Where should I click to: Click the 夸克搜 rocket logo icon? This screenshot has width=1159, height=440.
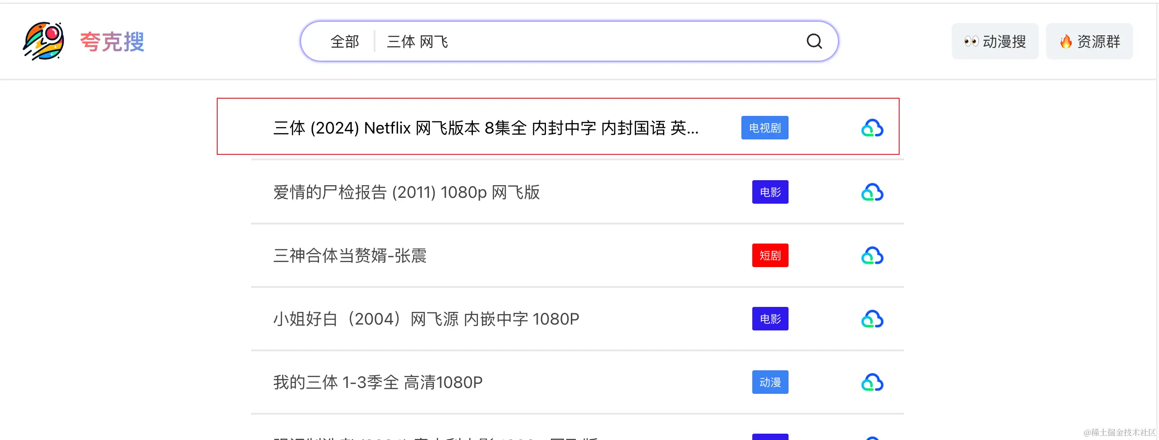[x=44, y=41]
